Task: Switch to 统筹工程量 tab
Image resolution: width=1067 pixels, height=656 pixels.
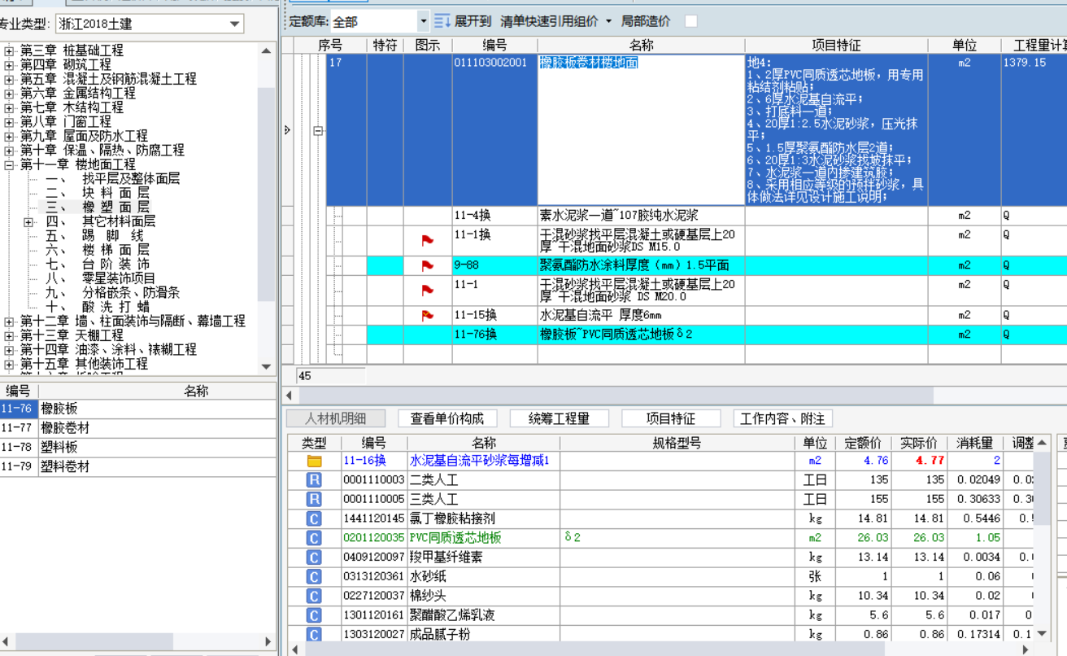Action: point(559,418)
